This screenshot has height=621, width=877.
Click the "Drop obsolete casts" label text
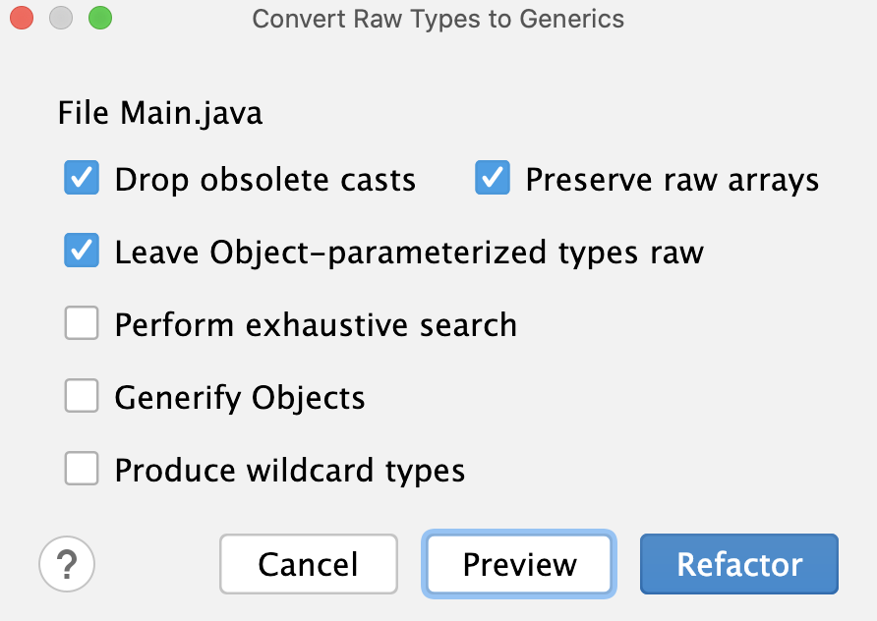(265, 180)
